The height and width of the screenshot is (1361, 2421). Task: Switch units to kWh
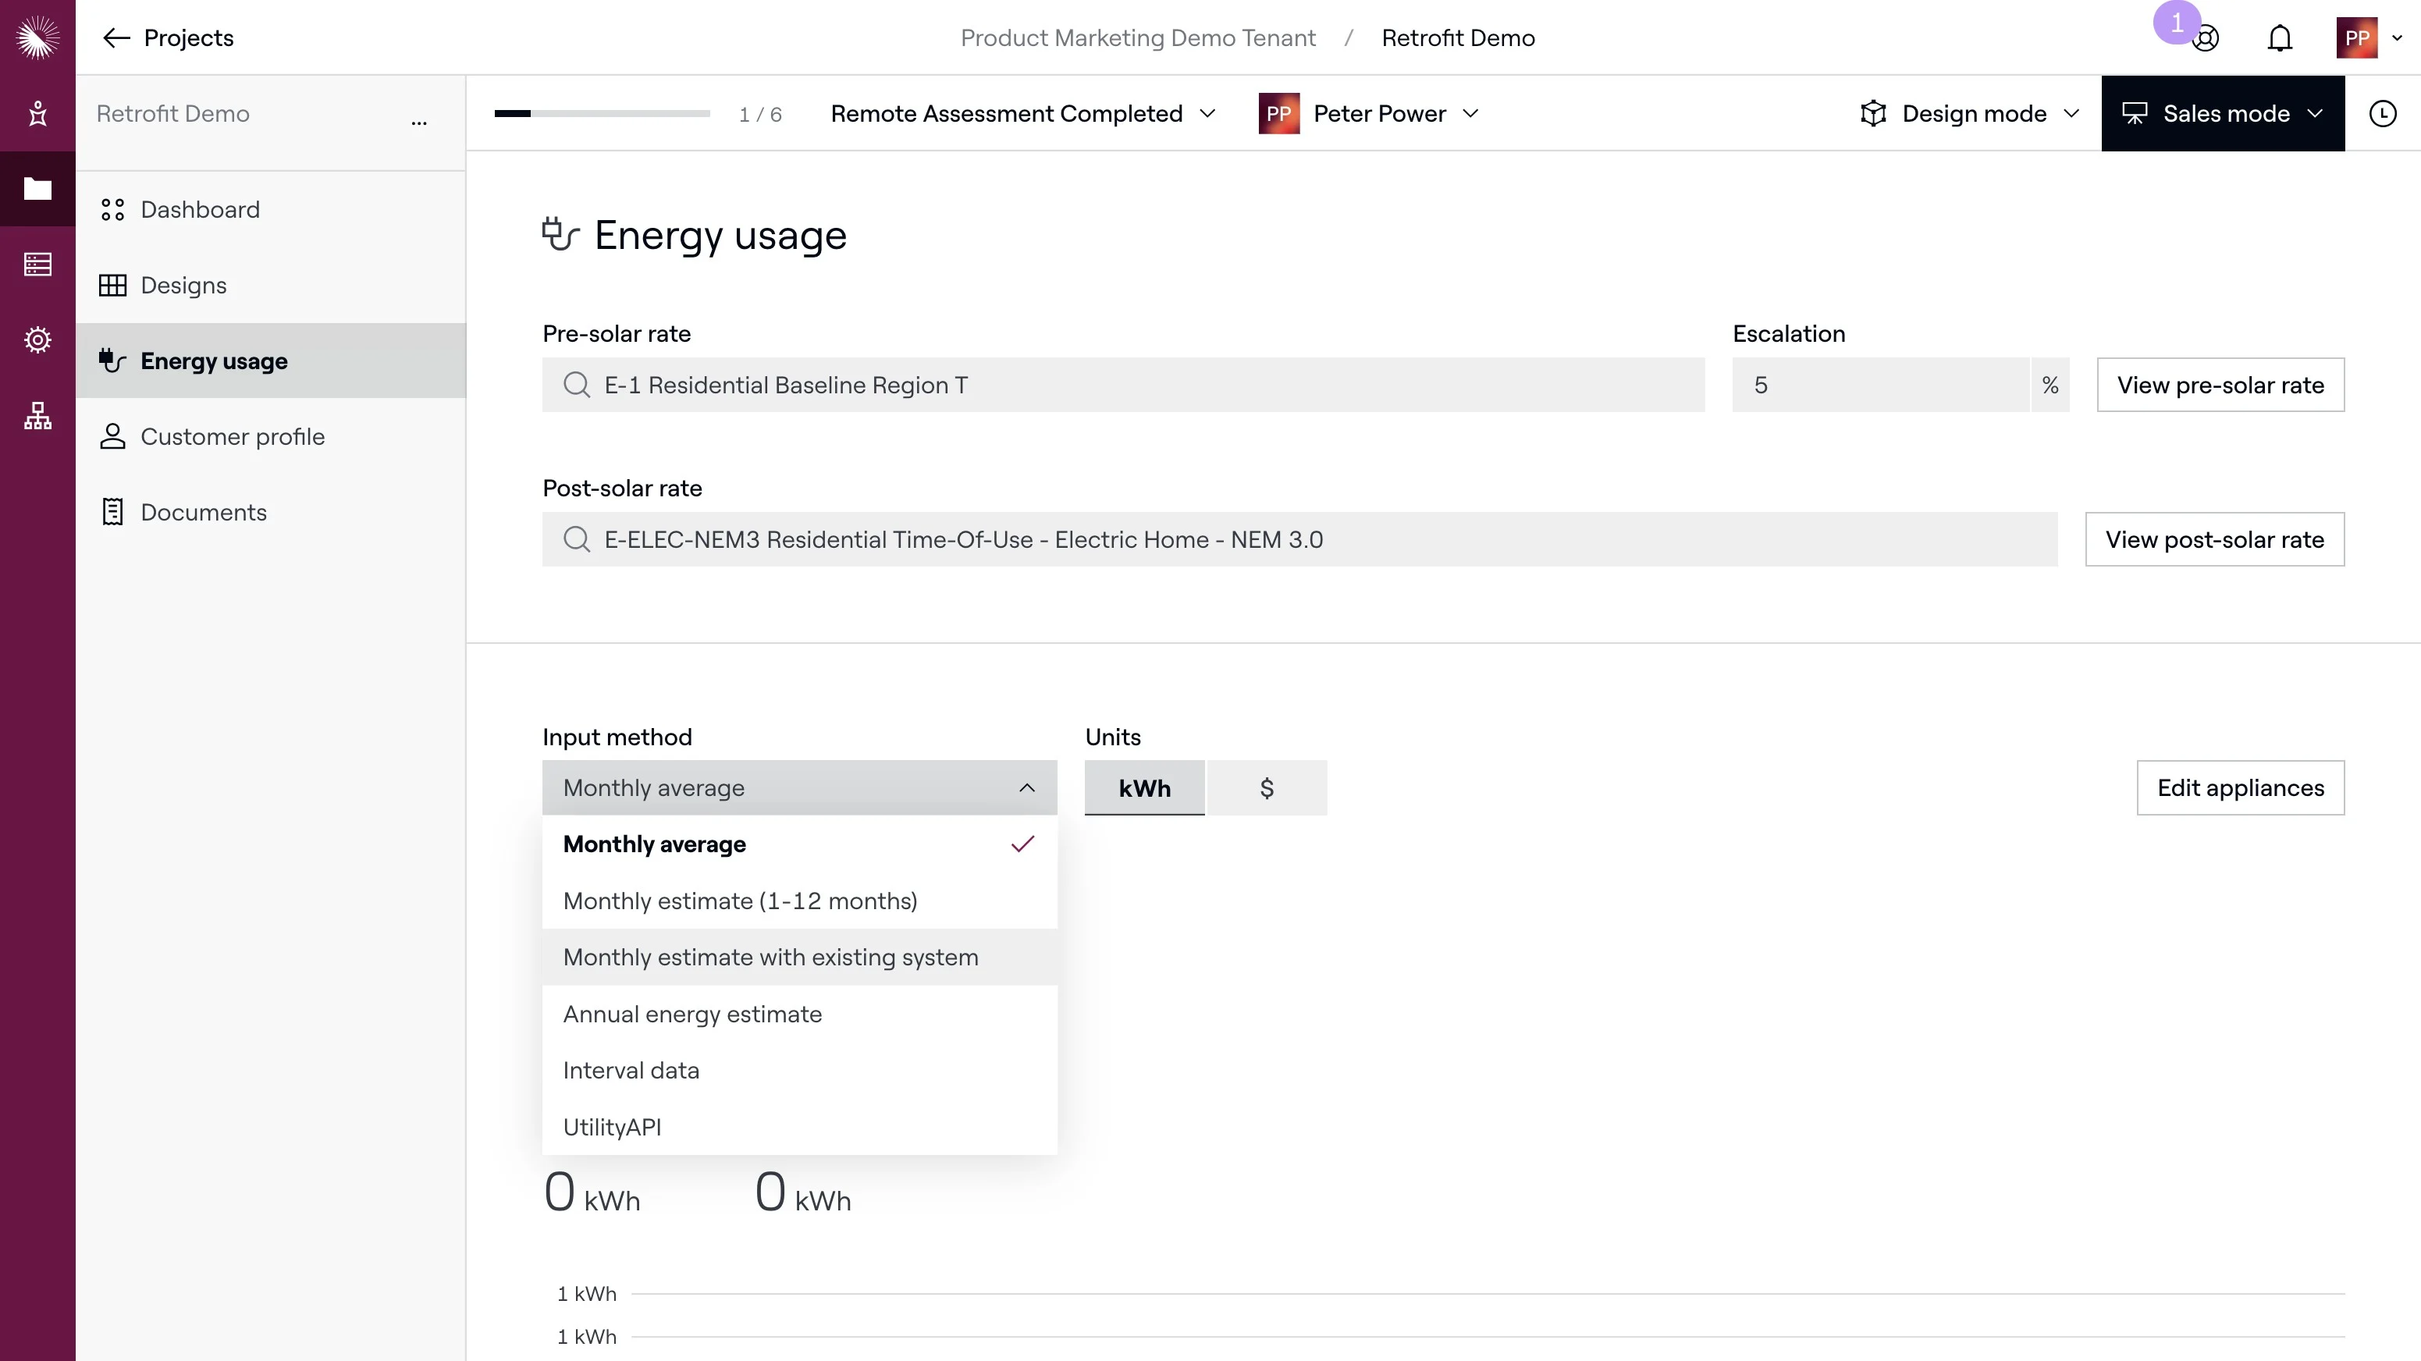pos(1144,787)
